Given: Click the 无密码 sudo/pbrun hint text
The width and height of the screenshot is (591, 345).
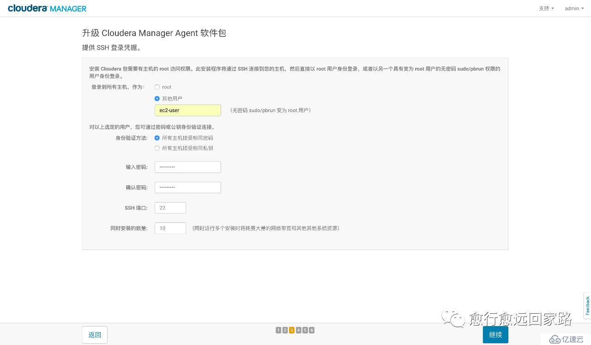Looking at the screenshot, I should [271, 110].
